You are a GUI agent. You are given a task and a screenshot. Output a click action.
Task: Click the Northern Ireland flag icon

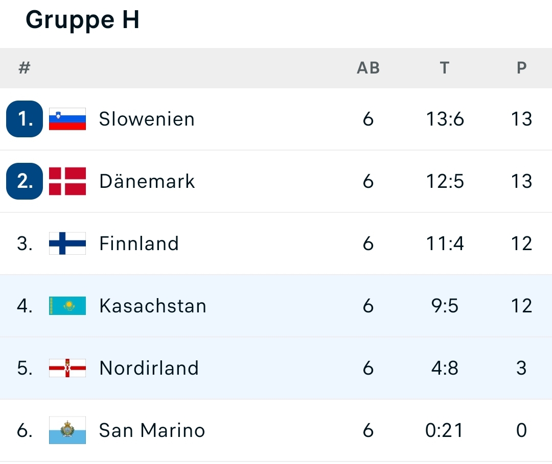click(67, 368)
